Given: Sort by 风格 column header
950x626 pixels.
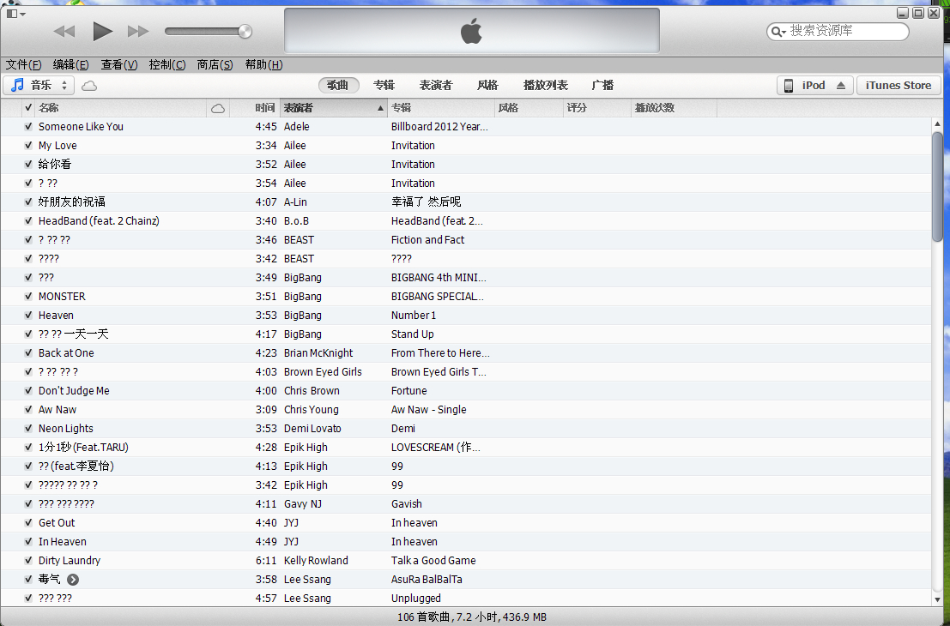Looking at the screenshot, I should (x=529, y=108).
